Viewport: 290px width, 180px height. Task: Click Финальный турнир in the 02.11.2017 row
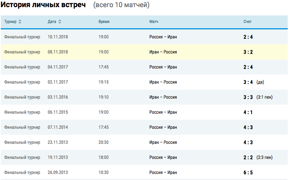pos(22,82)
